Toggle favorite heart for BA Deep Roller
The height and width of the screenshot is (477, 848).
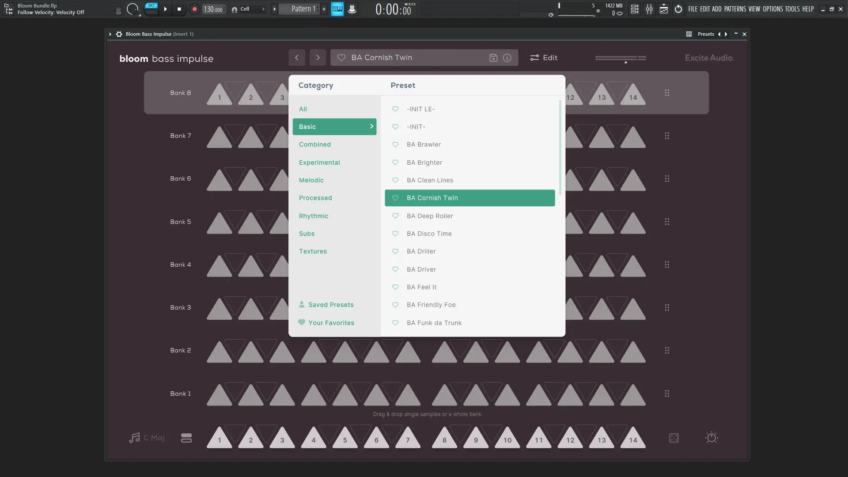pos(395,216)
